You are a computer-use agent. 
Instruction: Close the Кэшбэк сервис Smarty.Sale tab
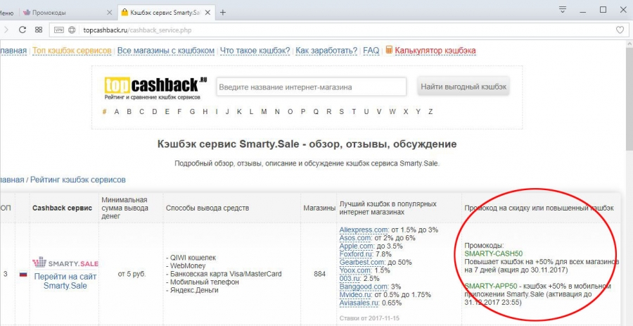[x=208, y=13]
